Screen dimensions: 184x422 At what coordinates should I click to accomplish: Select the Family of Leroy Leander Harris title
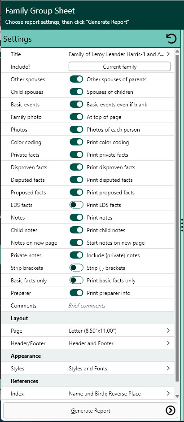[117, 54]
